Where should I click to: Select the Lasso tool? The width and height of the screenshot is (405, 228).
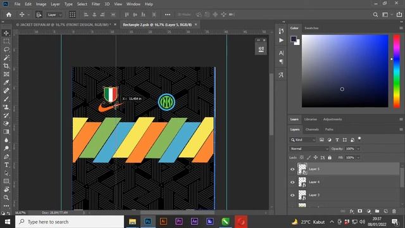click(x=6, y=49)
